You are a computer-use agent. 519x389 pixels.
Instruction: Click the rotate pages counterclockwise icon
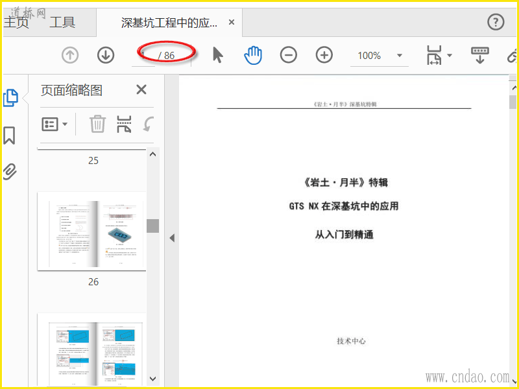(148, 124)
